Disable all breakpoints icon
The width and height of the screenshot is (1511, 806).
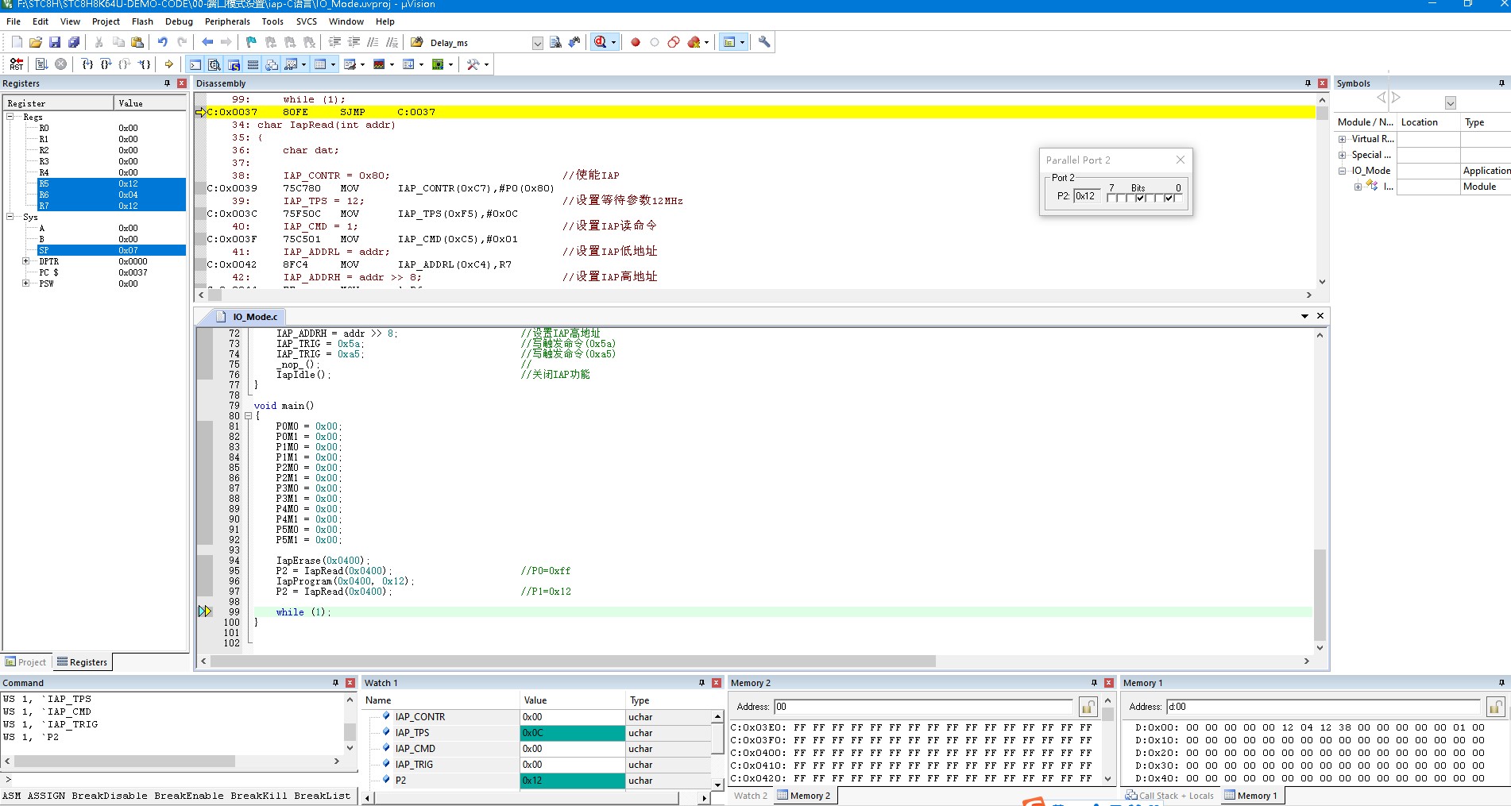(x=674, y=42)
